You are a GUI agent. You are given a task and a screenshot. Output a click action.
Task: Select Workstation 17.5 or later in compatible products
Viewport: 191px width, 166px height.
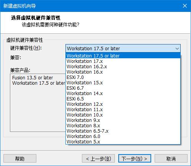39,83
